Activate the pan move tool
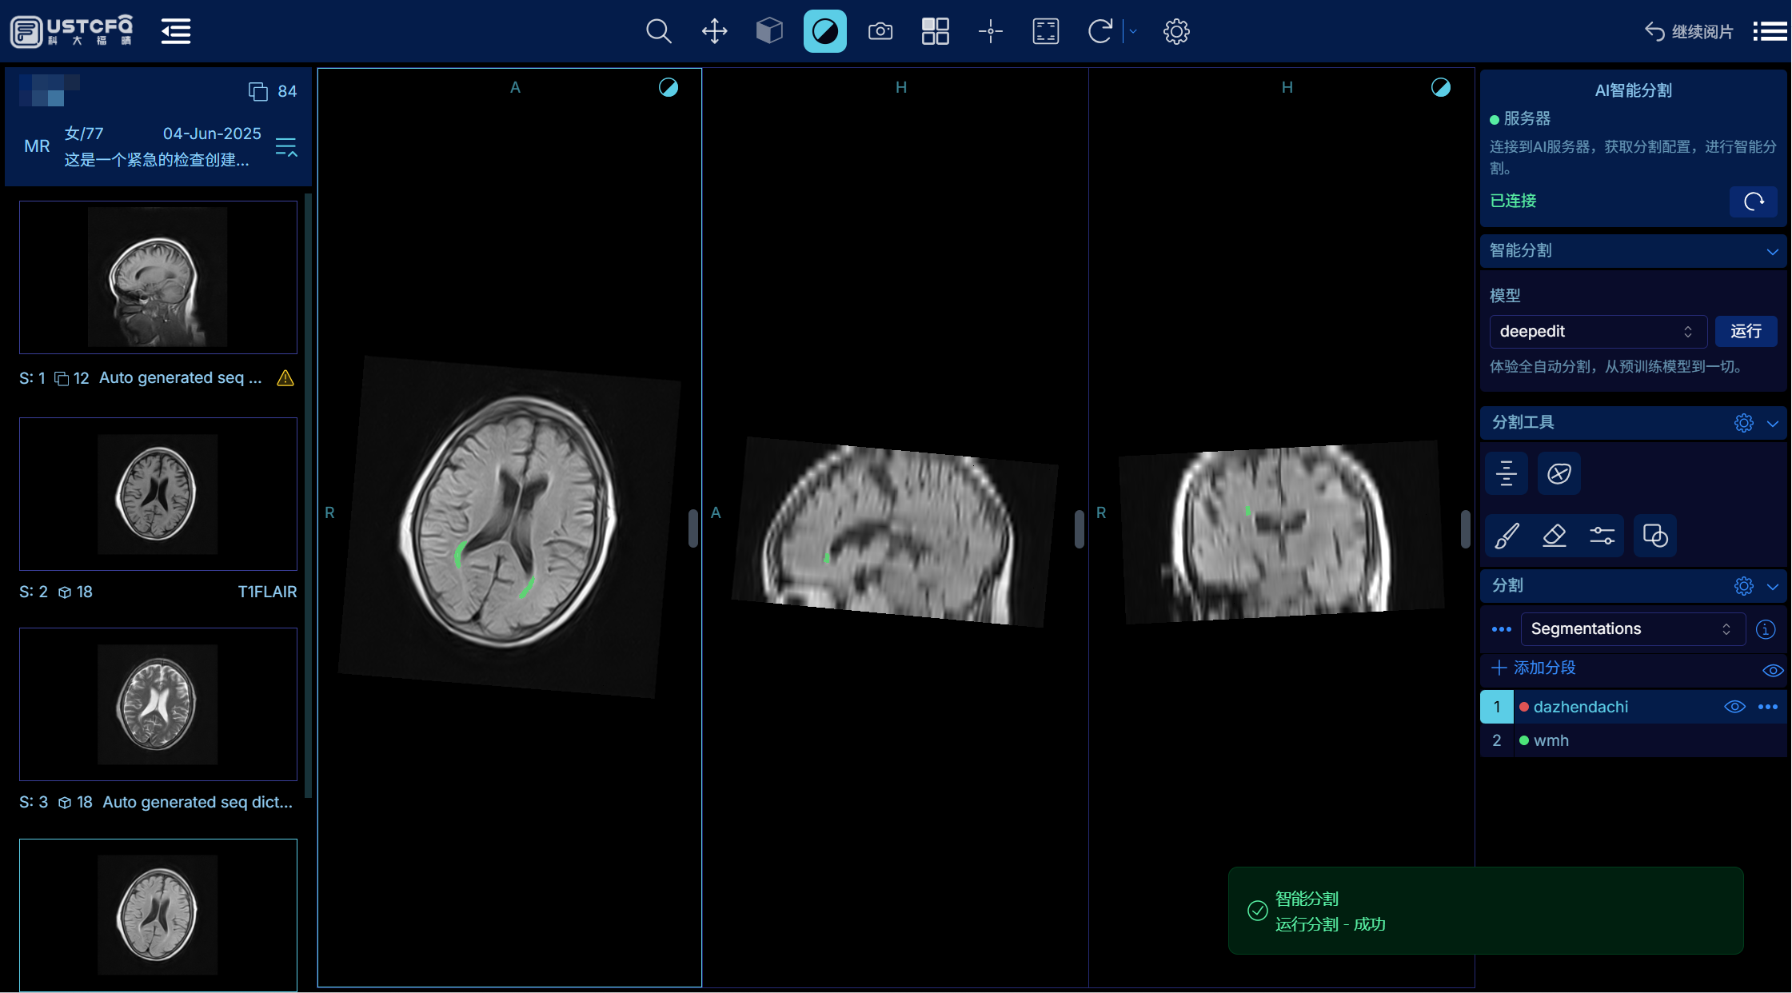1792x993 pixels. coord(714,31)
